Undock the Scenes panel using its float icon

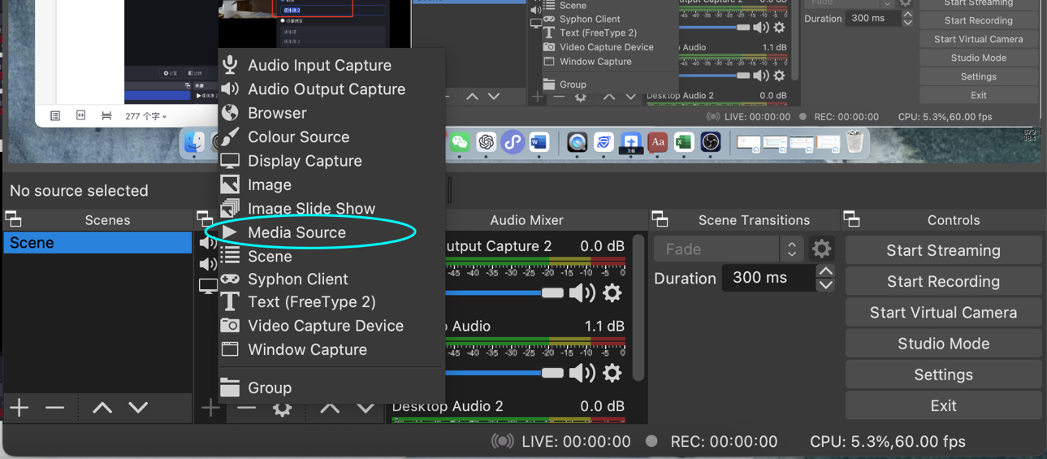click(14, 219)
